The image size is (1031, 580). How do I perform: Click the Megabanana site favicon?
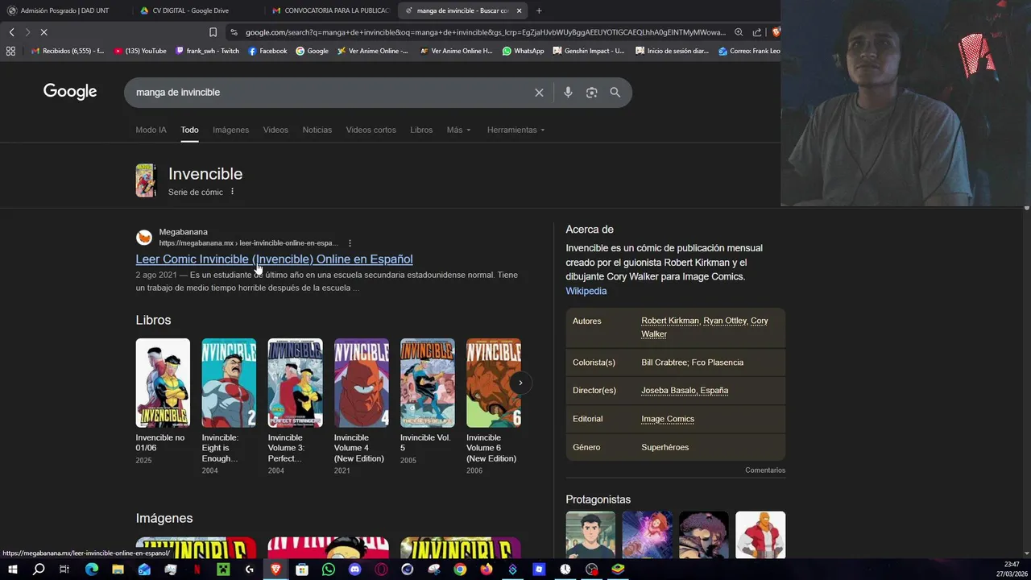[x=144, y=237]
